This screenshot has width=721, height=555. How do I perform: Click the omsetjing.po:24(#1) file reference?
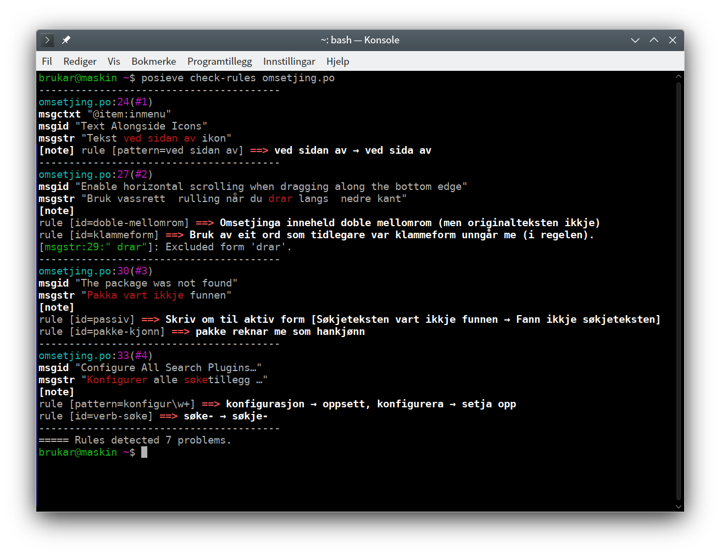click(x=96, y=102)
